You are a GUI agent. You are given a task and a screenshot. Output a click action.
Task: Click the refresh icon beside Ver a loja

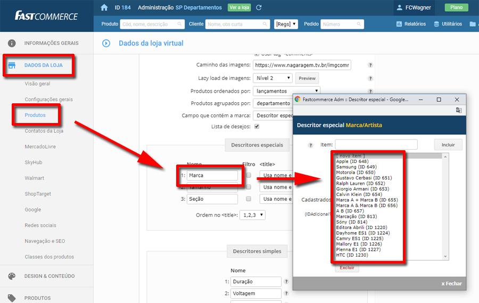coord(259,7)
